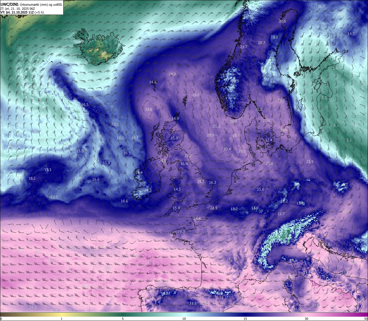368x321 pixels.
Task: Click the 10.3 value over southern Ireland
Action: 148,190
